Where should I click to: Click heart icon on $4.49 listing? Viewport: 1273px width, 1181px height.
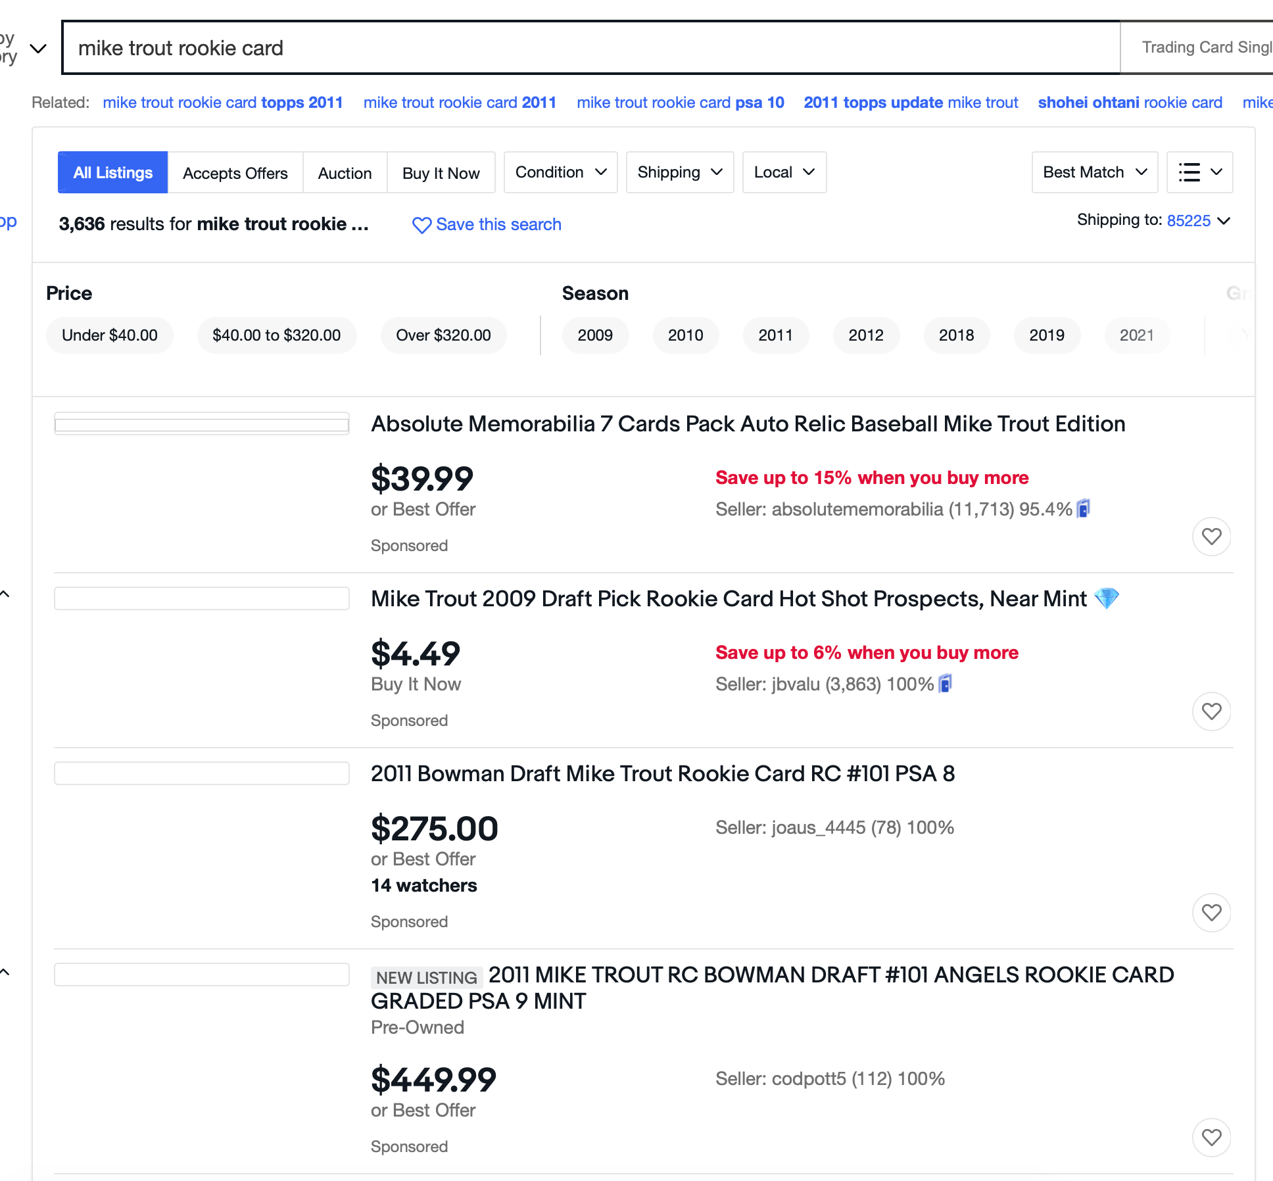[x=1211, y=711]
